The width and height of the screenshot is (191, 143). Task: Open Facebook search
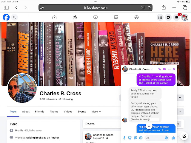14,17
